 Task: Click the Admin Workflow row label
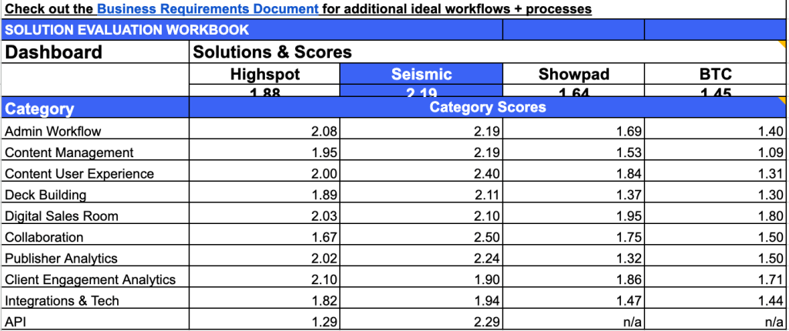53,132
